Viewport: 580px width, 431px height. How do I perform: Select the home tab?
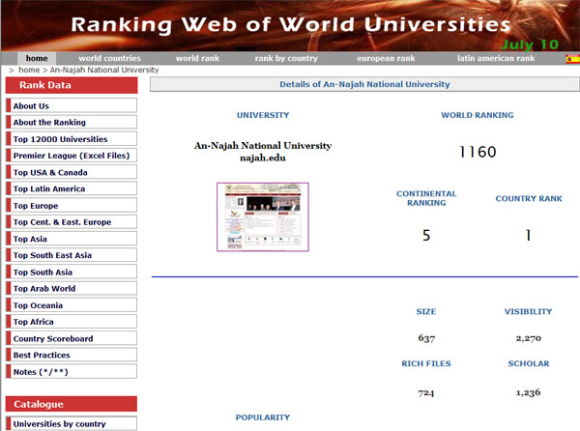click(37, 59)
